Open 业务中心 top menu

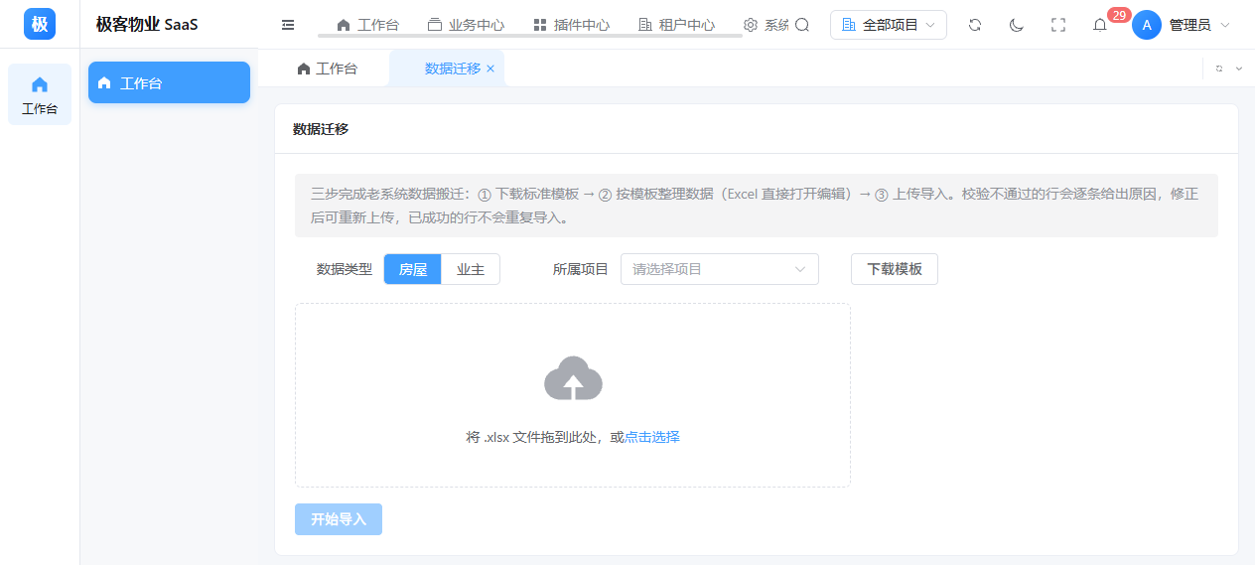coord(466,25)
